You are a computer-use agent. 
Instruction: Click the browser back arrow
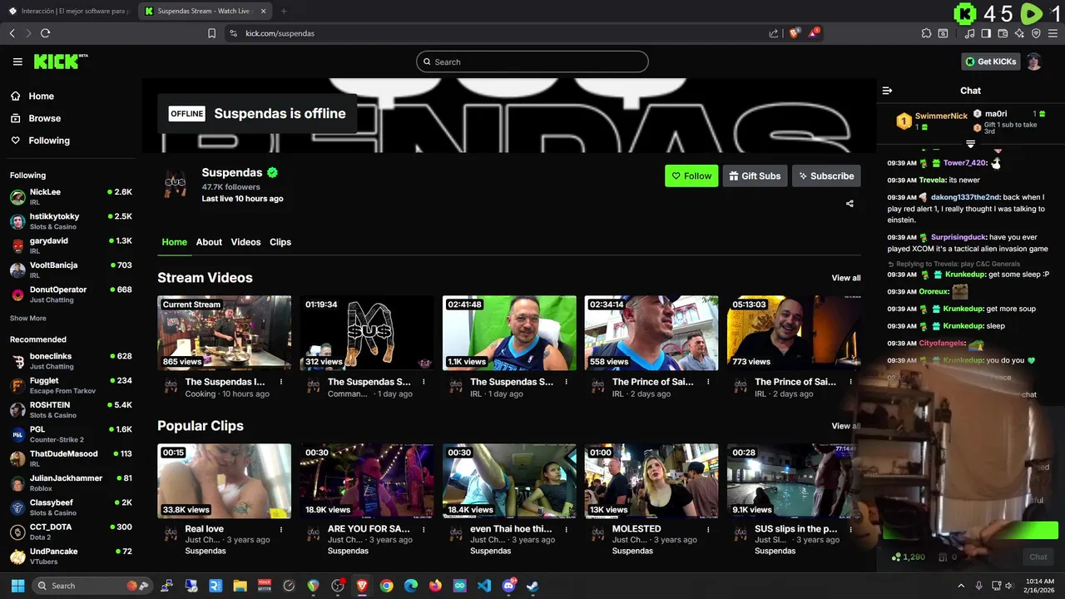(12, 33)
